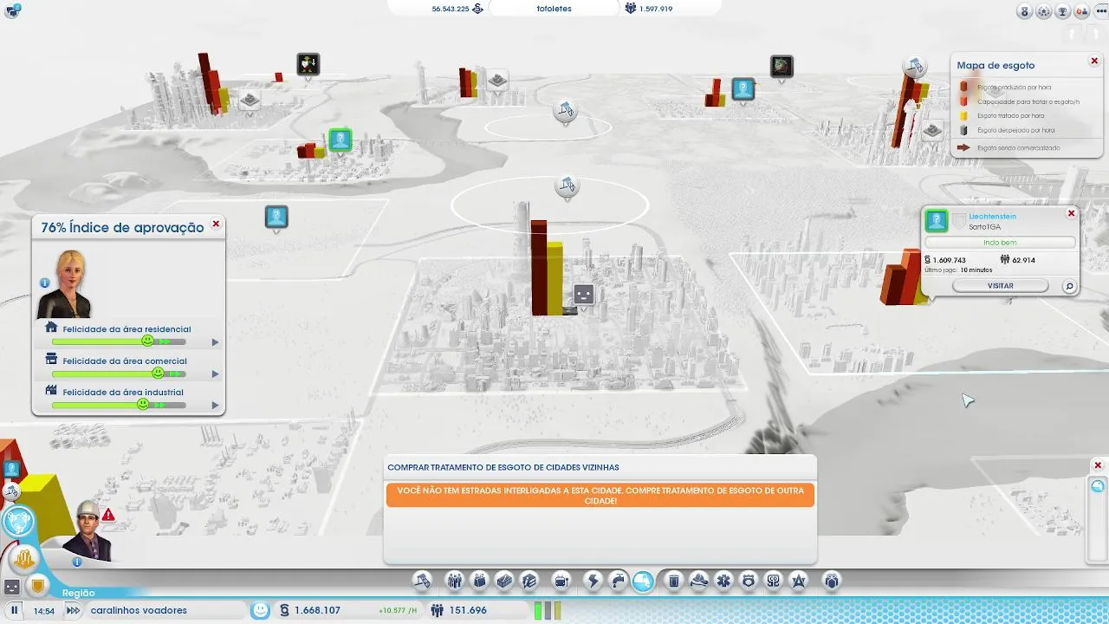This screenshot has width=1109, height=624.
Task: Click the city name caralinhos voadores
Action: 139,610
